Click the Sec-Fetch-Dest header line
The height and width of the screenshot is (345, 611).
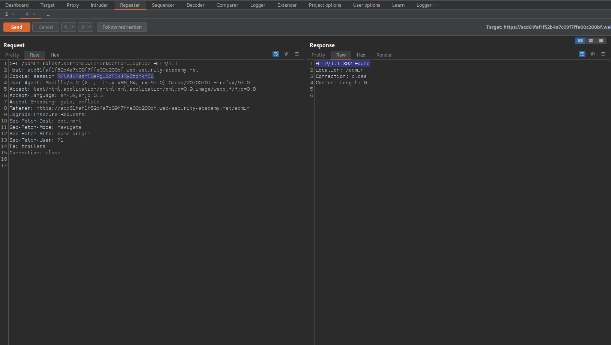[x=45, y=121]
